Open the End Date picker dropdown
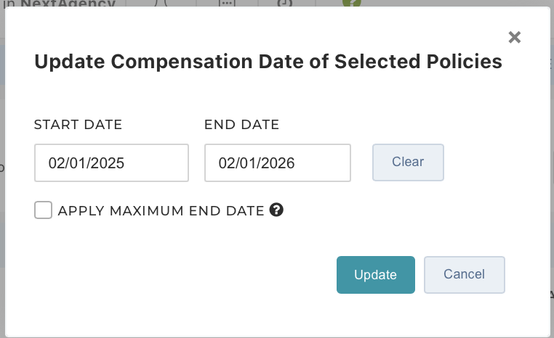 pos(277,162)
